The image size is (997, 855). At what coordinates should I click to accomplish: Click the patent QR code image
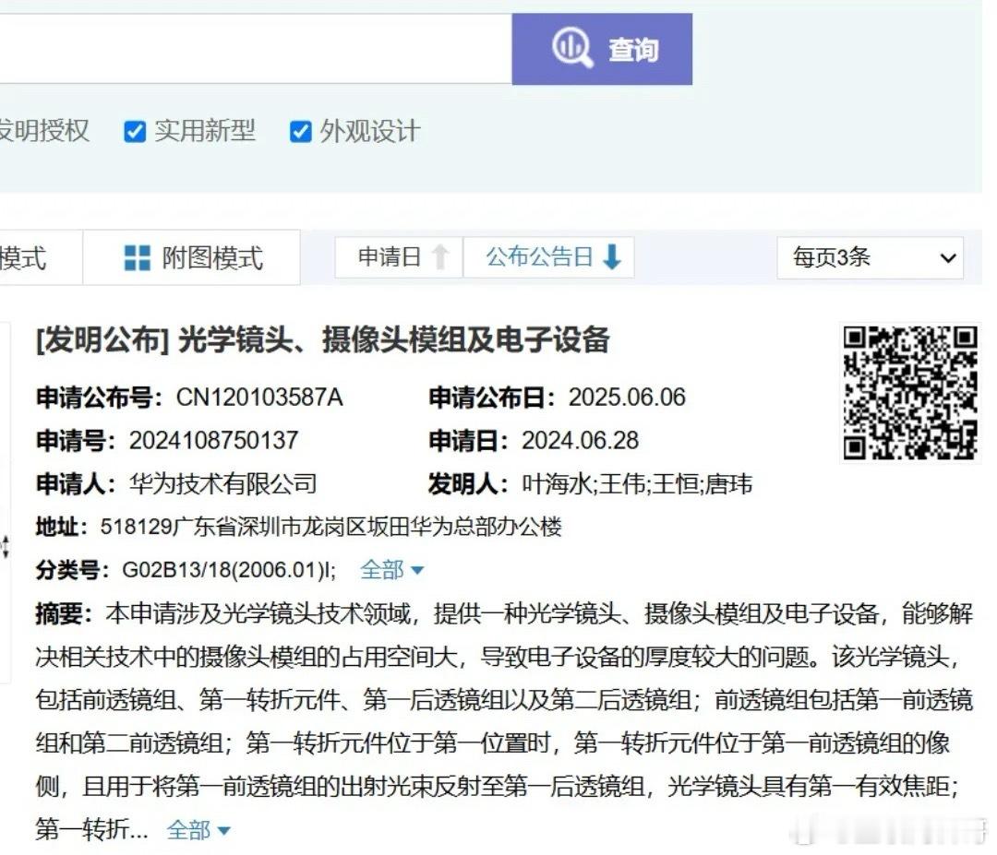(x=910, y=393)
